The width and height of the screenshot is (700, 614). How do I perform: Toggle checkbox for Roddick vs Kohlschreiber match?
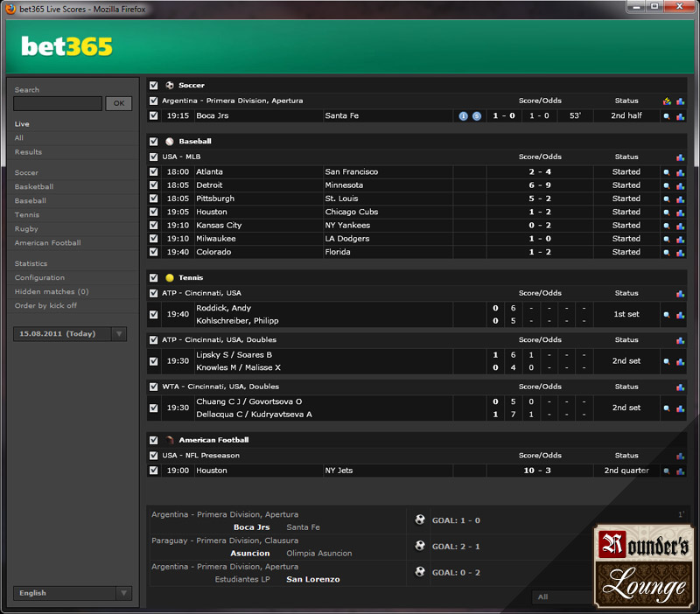154,314
